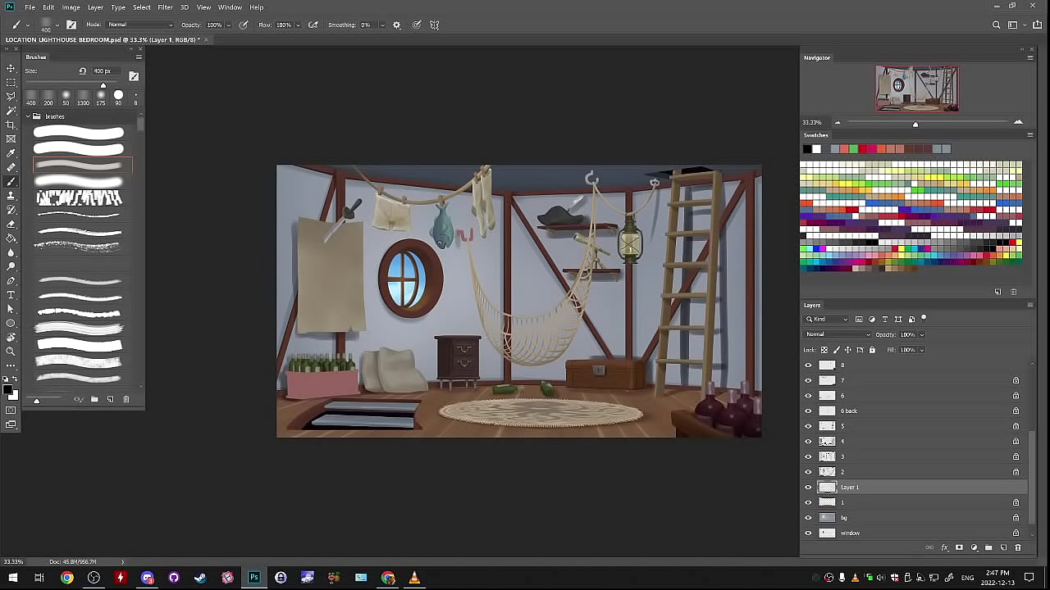This screenshot has height=590, width=1050.
Task: Delete the selected layer with trash icon
Action: tap(1018, 547)
